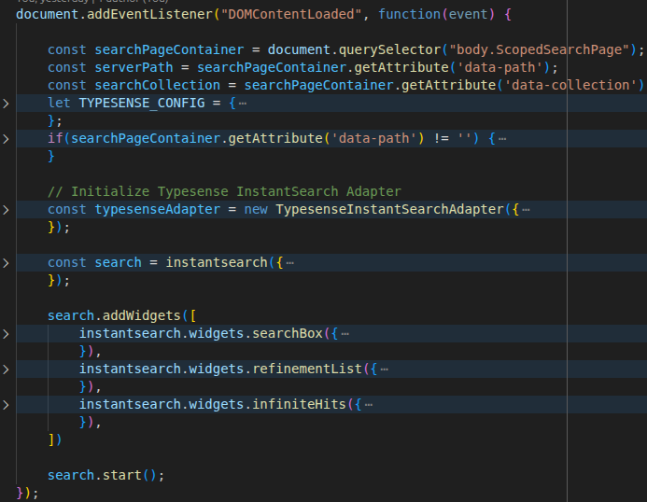Click the Initialize Typesense InstantSearch Adapter comment
Image resolution: width=647 pixels, height=502 pixels.
click(x=224, y=191)
